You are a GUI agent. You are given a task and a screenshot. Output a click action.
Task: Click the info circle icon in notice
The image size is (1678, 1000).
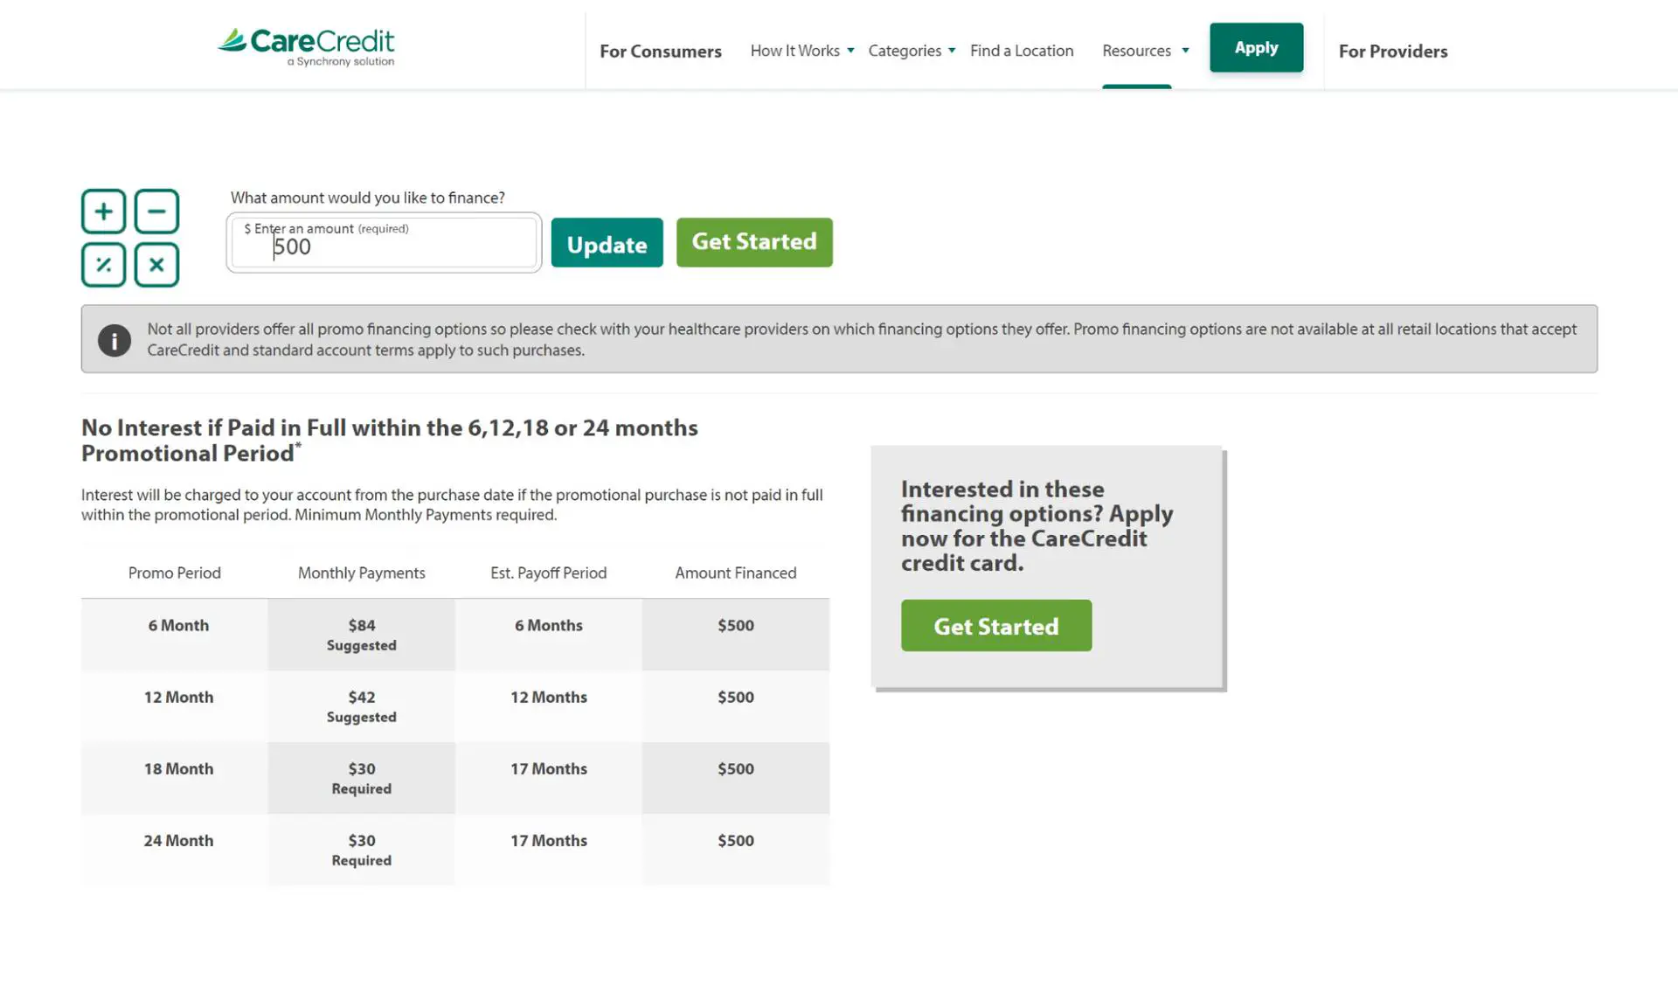coord(114,340)
